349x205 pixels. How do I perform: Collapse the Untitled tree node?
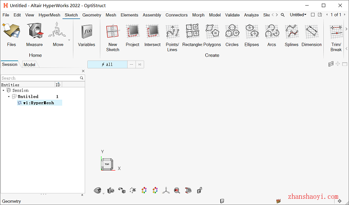click(9, 97)
